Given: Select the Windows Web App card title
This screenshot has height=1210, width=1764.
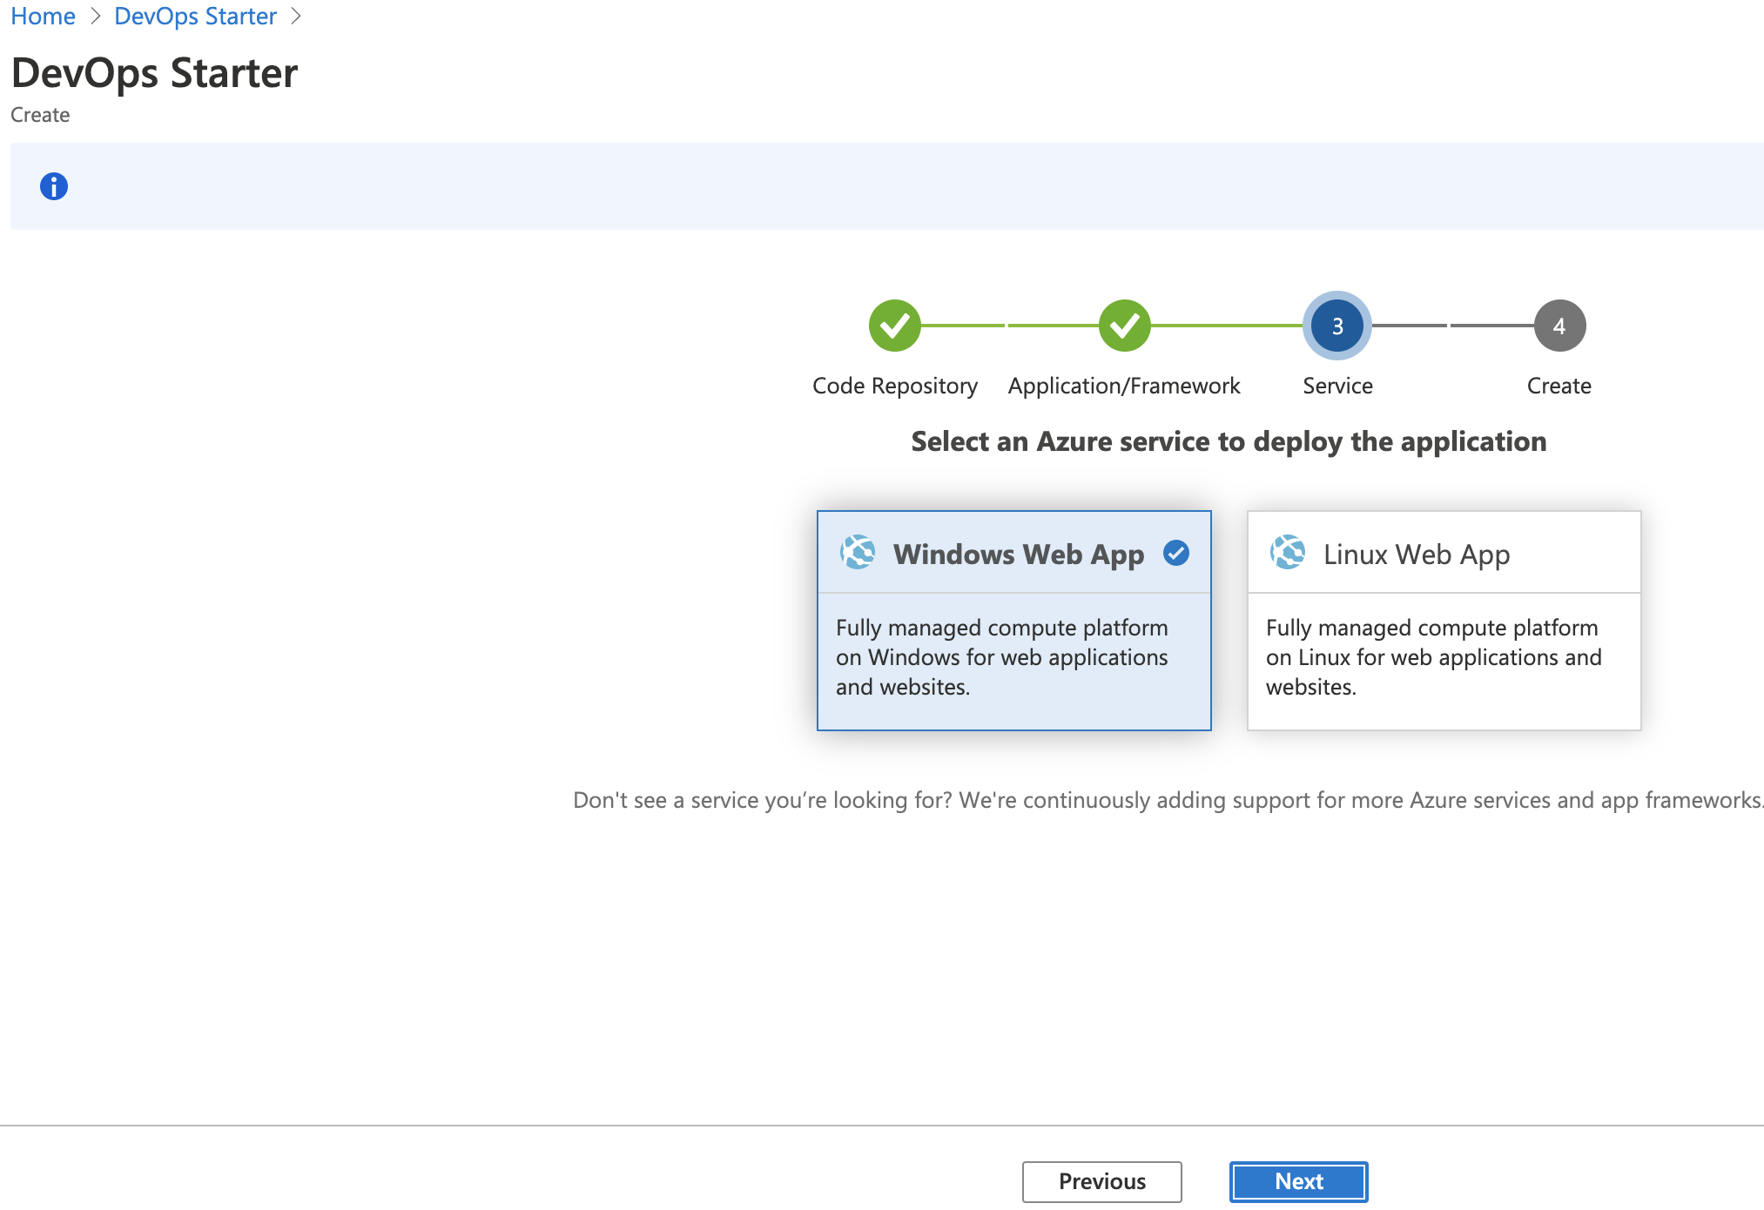Looking at the screenshot, I should [1018, 555].
